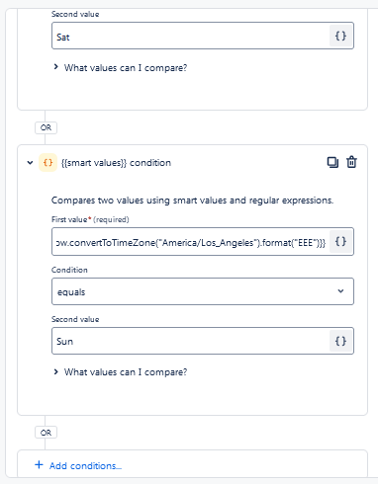Collapse the smart values condition panel

(30, 163)
